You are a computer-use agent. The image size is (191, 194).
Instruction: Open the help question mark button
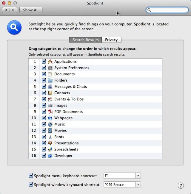tap(181, 186)
